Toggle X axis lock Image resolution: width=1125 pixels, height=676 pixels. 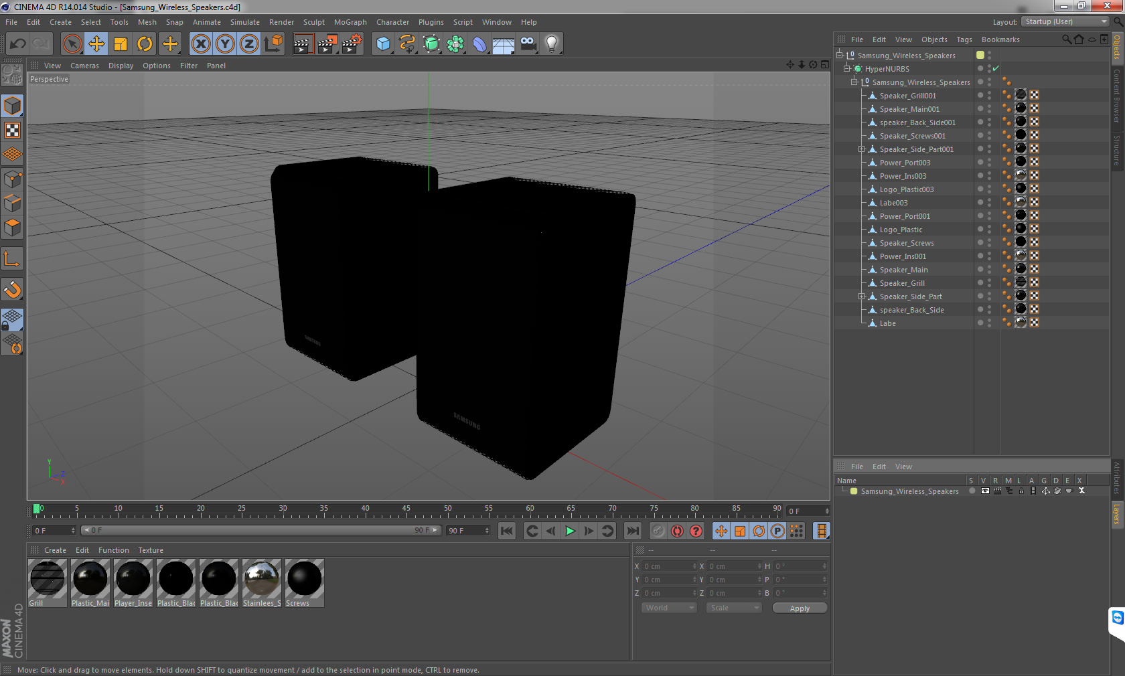pos(201,44)
